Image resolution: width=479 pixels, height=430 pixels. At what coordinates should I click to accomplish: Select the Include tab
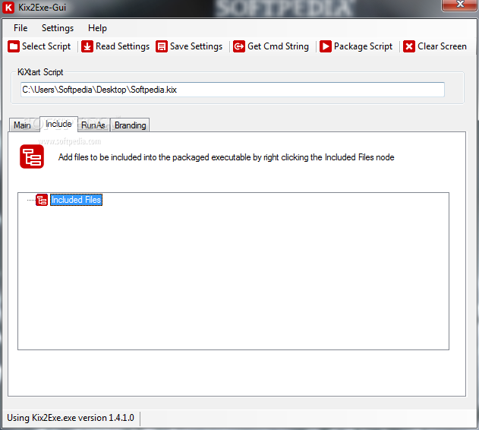[x=58, y=124]
